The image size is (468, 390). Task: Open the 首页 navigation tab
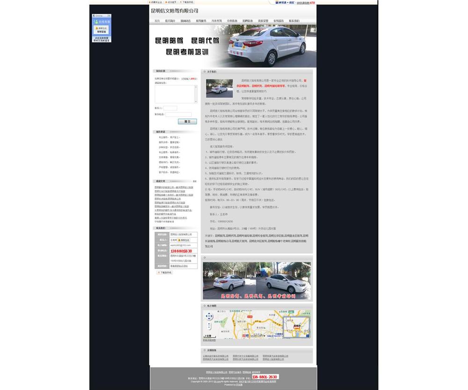tap(157, 21)
